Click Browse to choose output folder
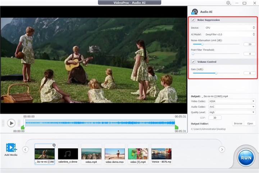Image resolution: width=259 pixels, height=173 pixels. tap(238, 124)
